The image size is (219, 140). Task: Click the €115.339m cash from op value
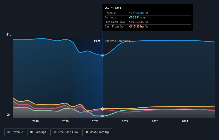tap(136, 26)
